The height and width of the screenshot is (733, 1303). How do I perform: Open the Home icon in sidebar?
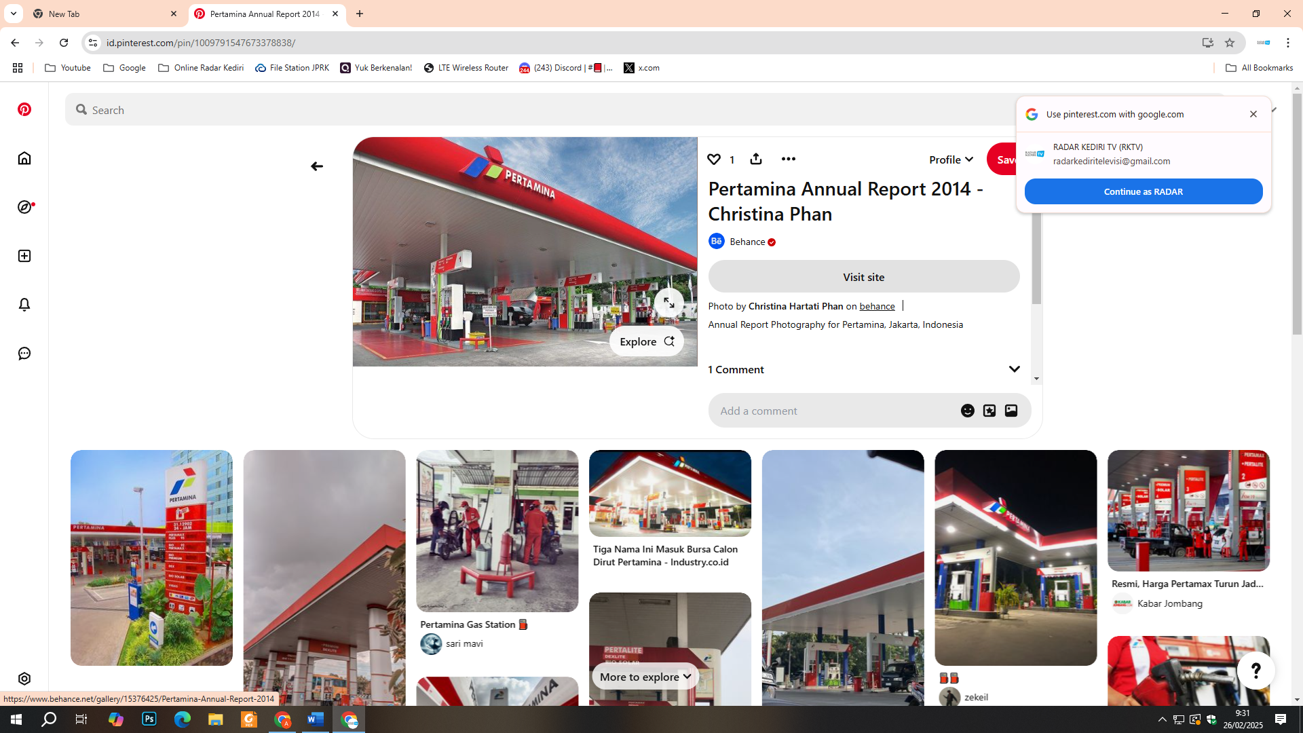pos(24,158)
